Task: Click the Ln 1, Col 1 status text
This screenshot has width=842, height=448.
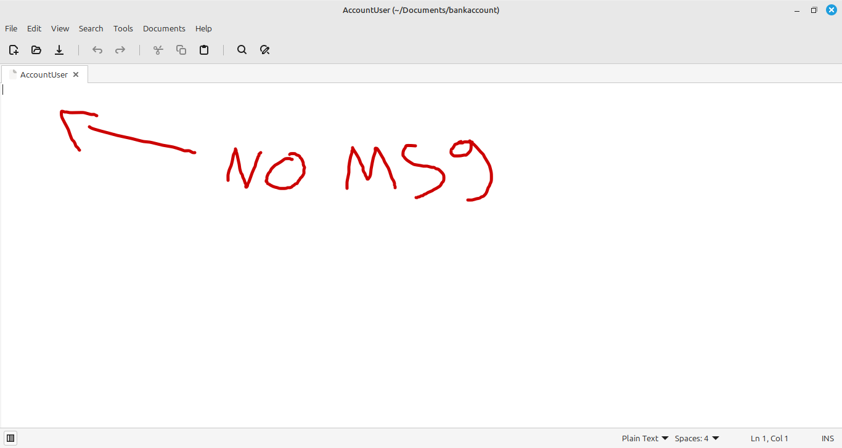Action: coord(769,438)
